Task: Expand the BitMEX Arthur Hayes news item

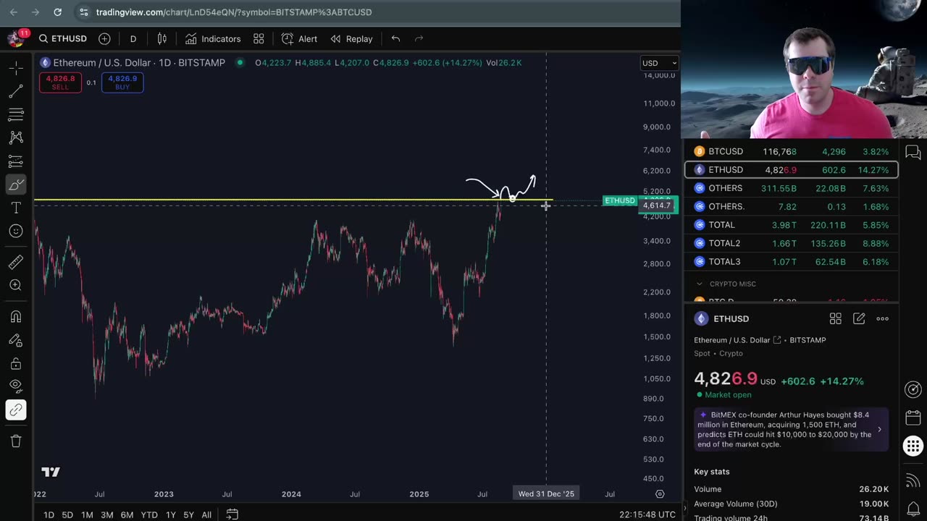Action: coord(792,429)
